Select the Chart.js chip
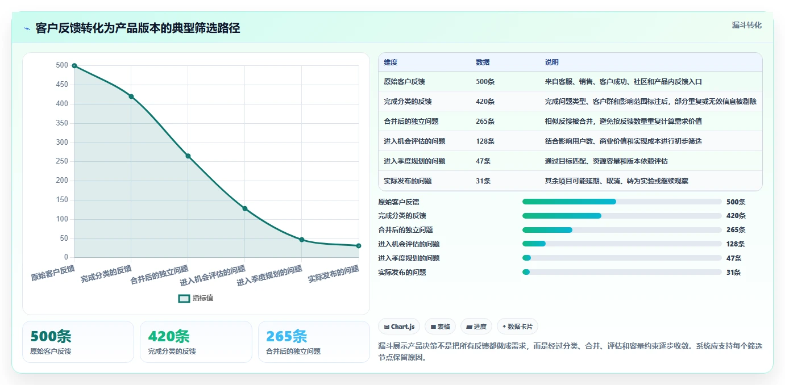The width and height of the screenshot is (785, 385). 398,327
